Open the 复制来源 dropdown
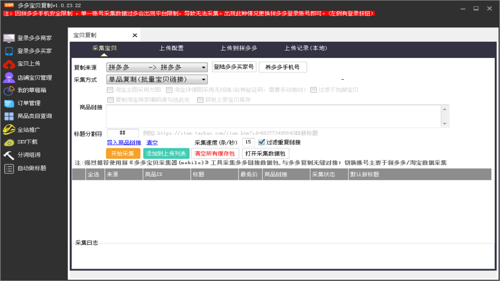The image size is (500, 281). click(x=157, y=67)
